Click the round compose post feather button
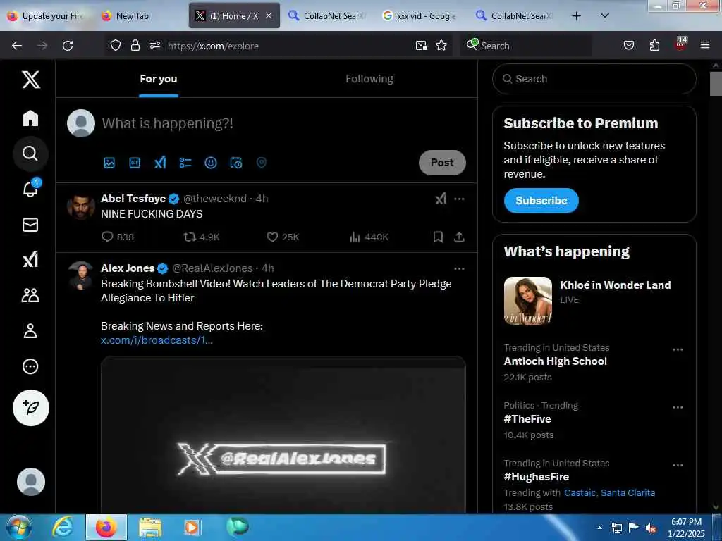This screenshot has height=541, width=722. (31, 408)
